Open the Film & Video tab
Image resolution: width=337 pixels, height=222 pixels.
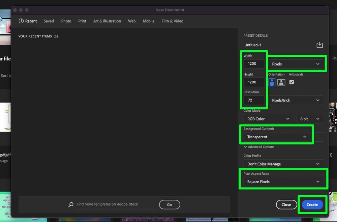[x=172, y=21]
